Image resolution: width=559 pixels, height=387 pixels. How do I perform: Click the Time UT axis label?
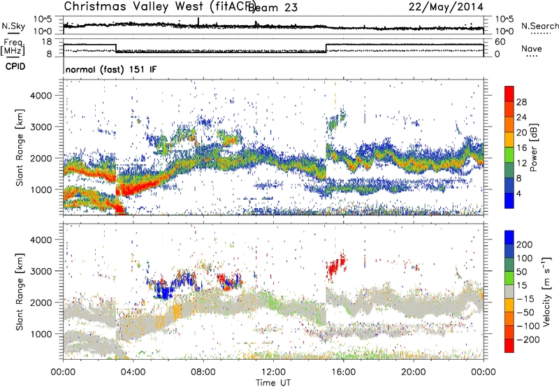tap(273, 383)
